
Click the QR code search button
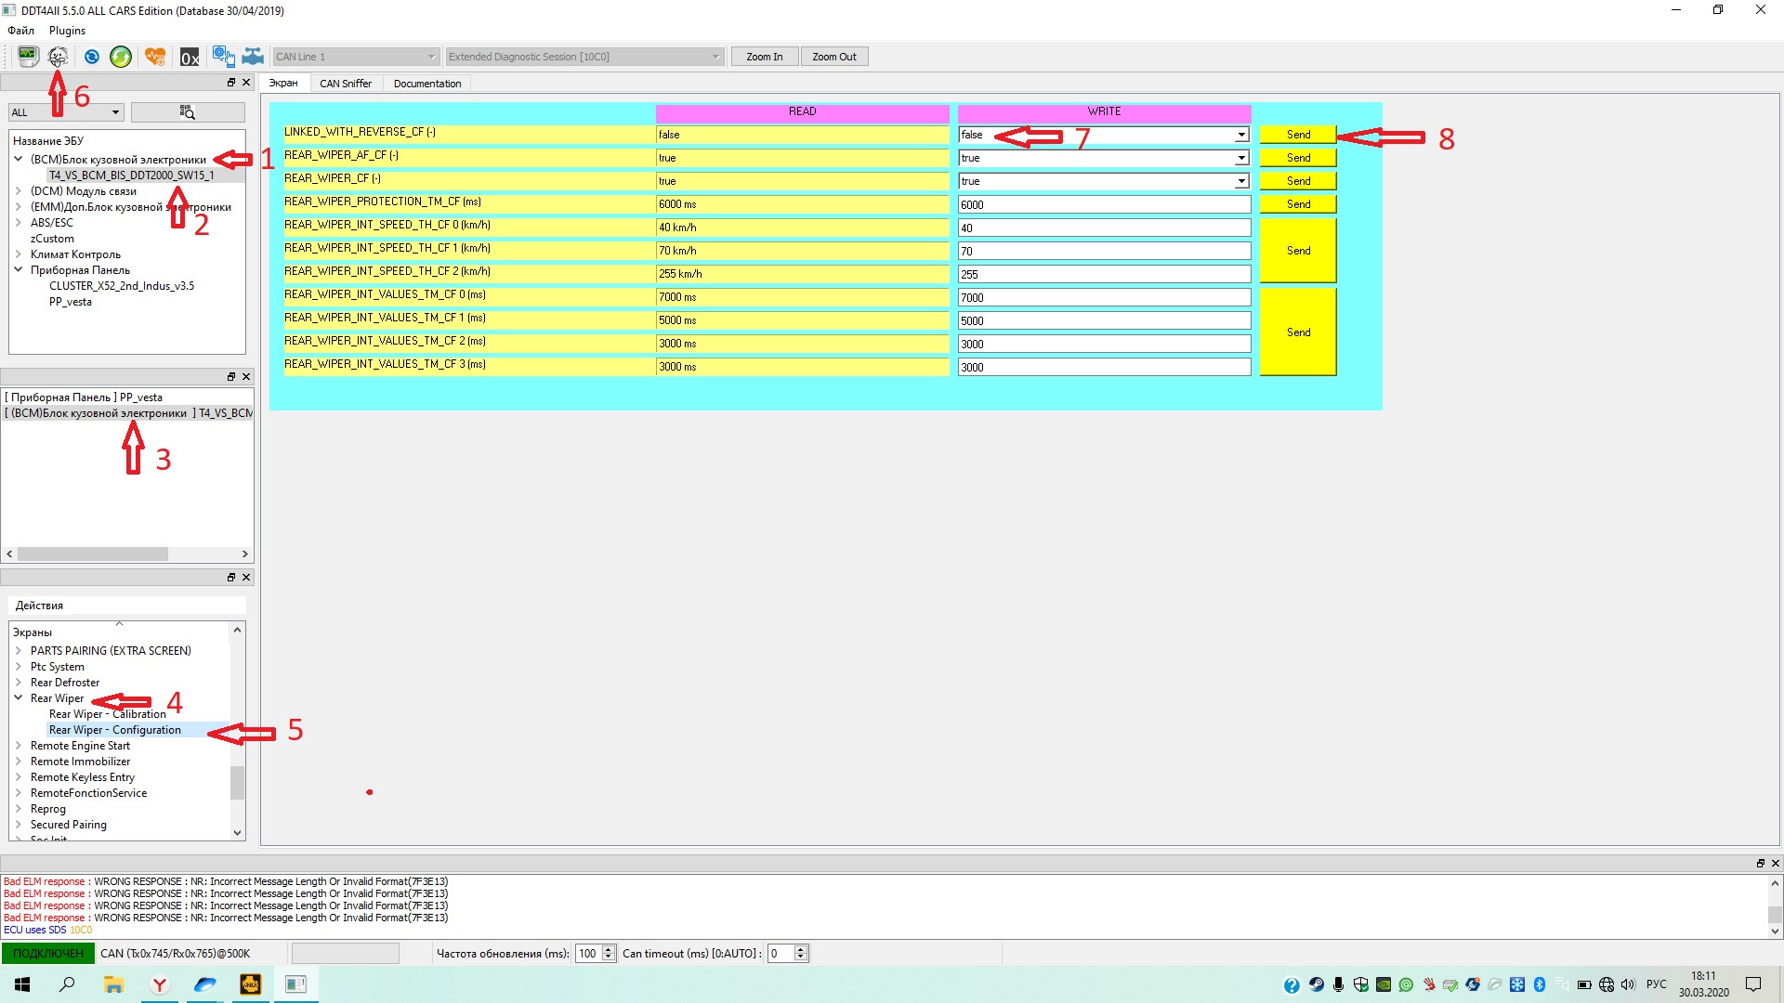point(188,112)
